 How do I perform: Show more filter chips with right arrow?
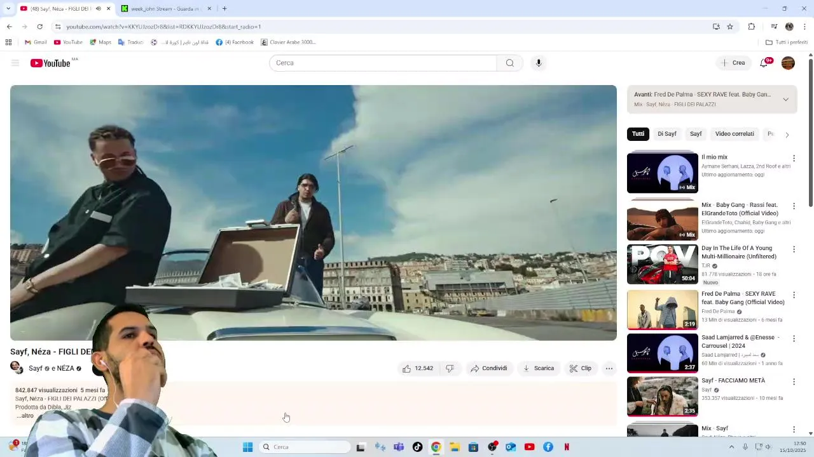point(787,135)
